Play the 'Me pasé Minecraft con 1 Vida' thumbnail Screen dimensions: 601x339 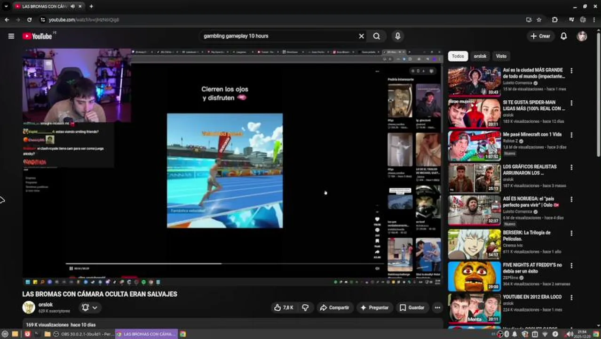pos(474,145)
